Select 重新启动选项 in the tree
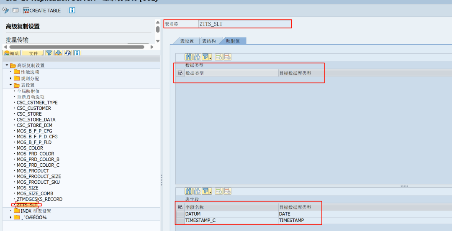This screenshot has width=452, height=231. [31, 97]
